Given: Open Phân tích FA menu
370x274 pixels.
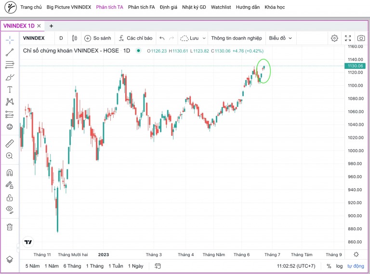Looking at the screenshot, I should pos(141,7).
